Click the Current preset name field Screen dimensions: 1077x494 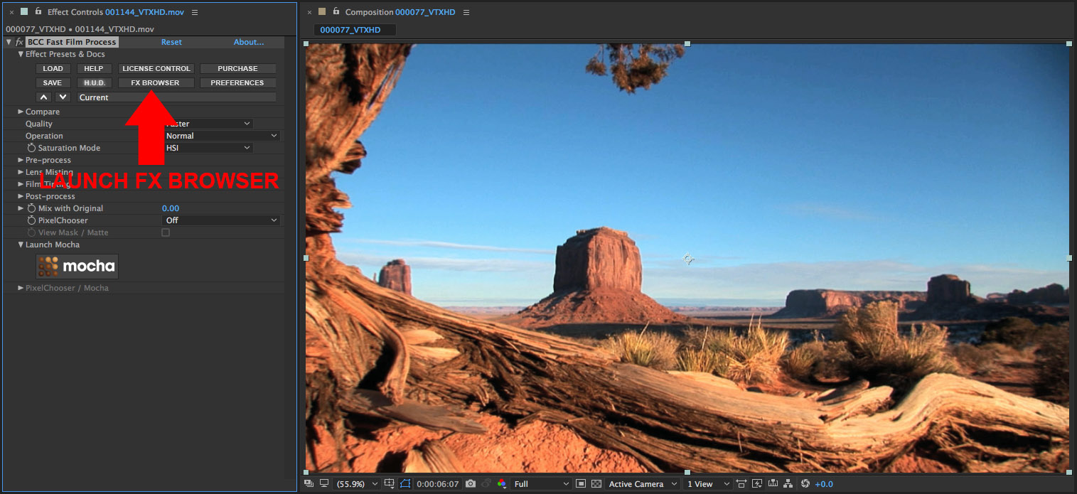point(176,97)
